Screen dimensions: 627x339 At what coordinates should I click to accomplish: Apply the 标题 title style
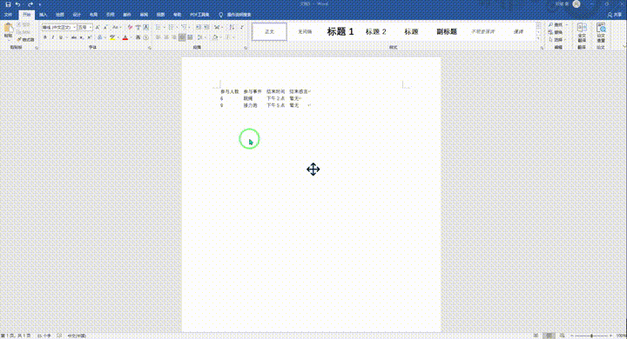[x=411, y=31]
